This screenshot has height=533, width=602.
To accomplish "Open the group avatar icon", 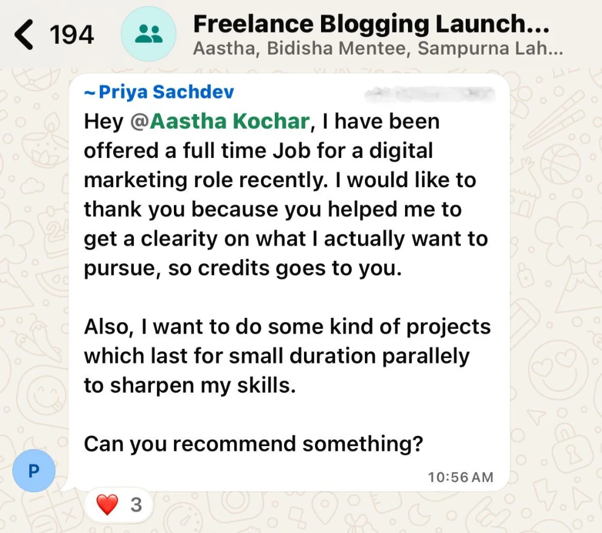I will point(149,34).
